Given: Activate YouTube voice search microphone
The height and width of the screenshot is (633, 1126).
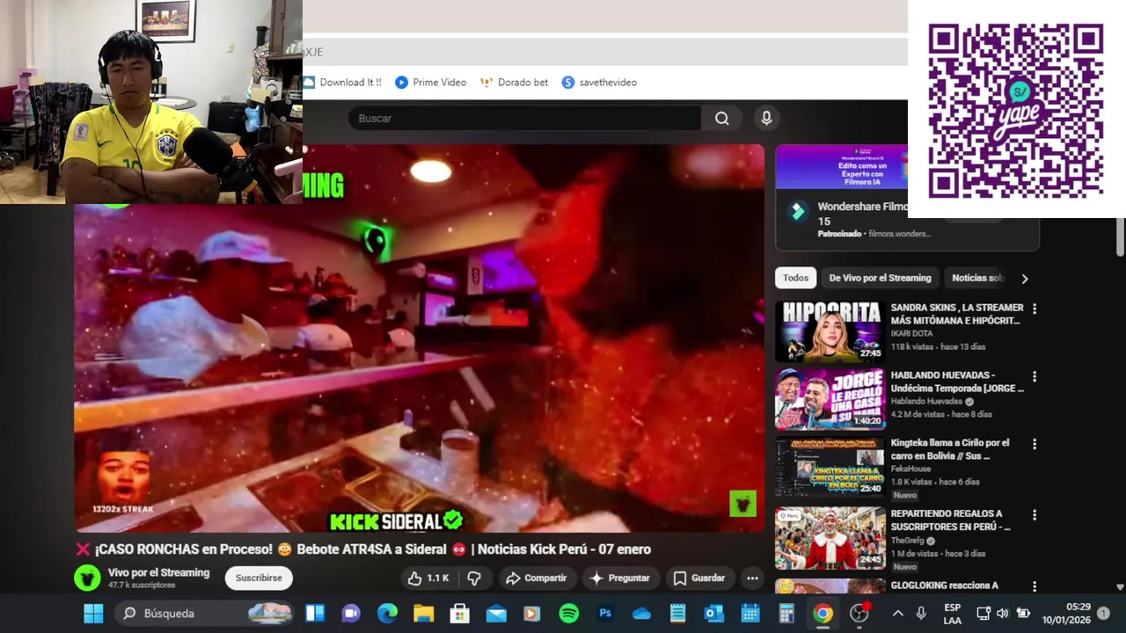Looking at the screenshot, I should click(x=766, y=119).
